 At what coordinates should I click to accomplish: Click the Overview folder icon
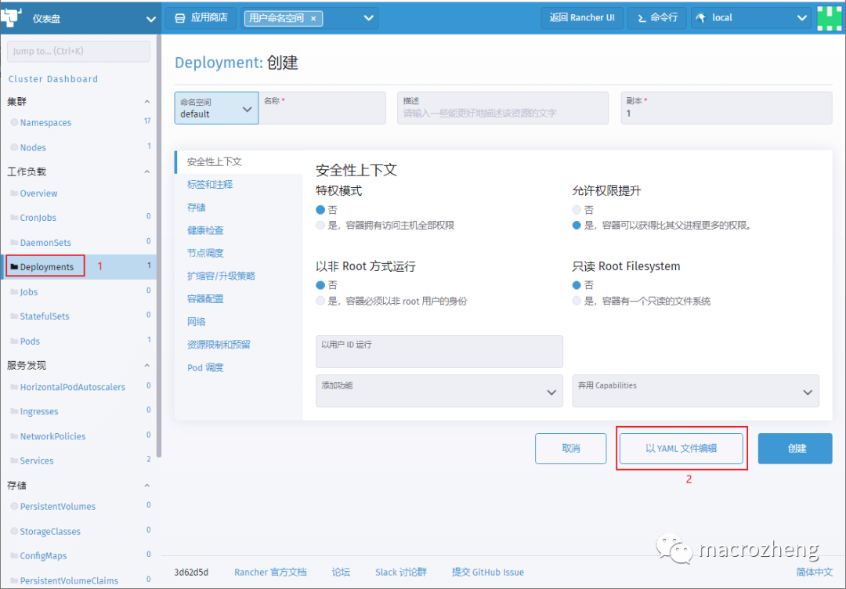(x=15, y=193)
